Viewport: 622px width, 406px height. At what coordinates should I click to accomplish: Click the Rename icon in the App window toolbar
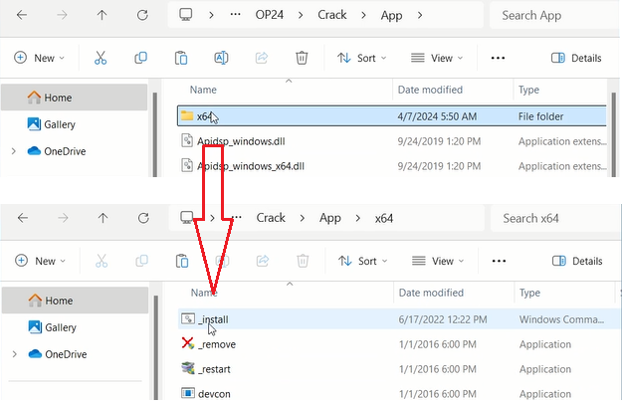(x=222, y=58)
